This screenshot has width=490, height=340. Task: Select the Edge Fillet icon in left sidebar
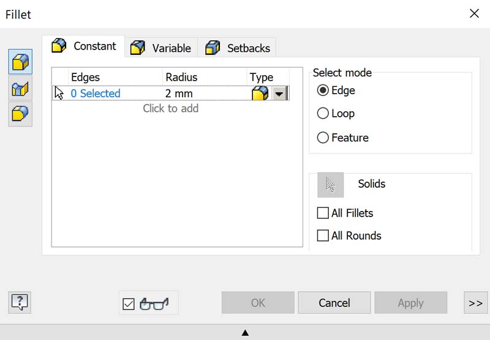coord(20,63)
